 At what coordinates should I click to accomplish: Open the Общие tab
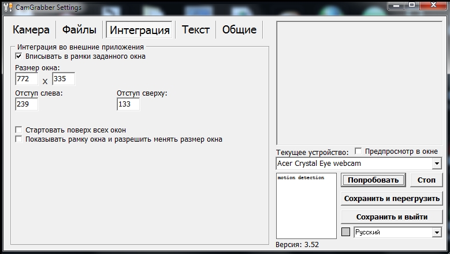[239, 30]
